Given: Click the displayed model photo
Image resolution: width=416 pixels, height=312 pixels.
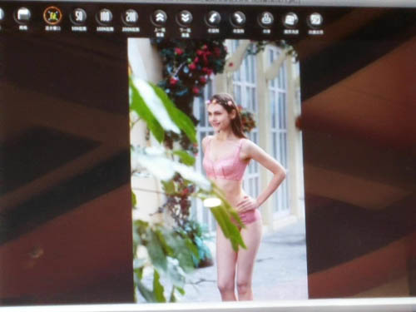Looking at the screenshot, I should tap(218, 169).
